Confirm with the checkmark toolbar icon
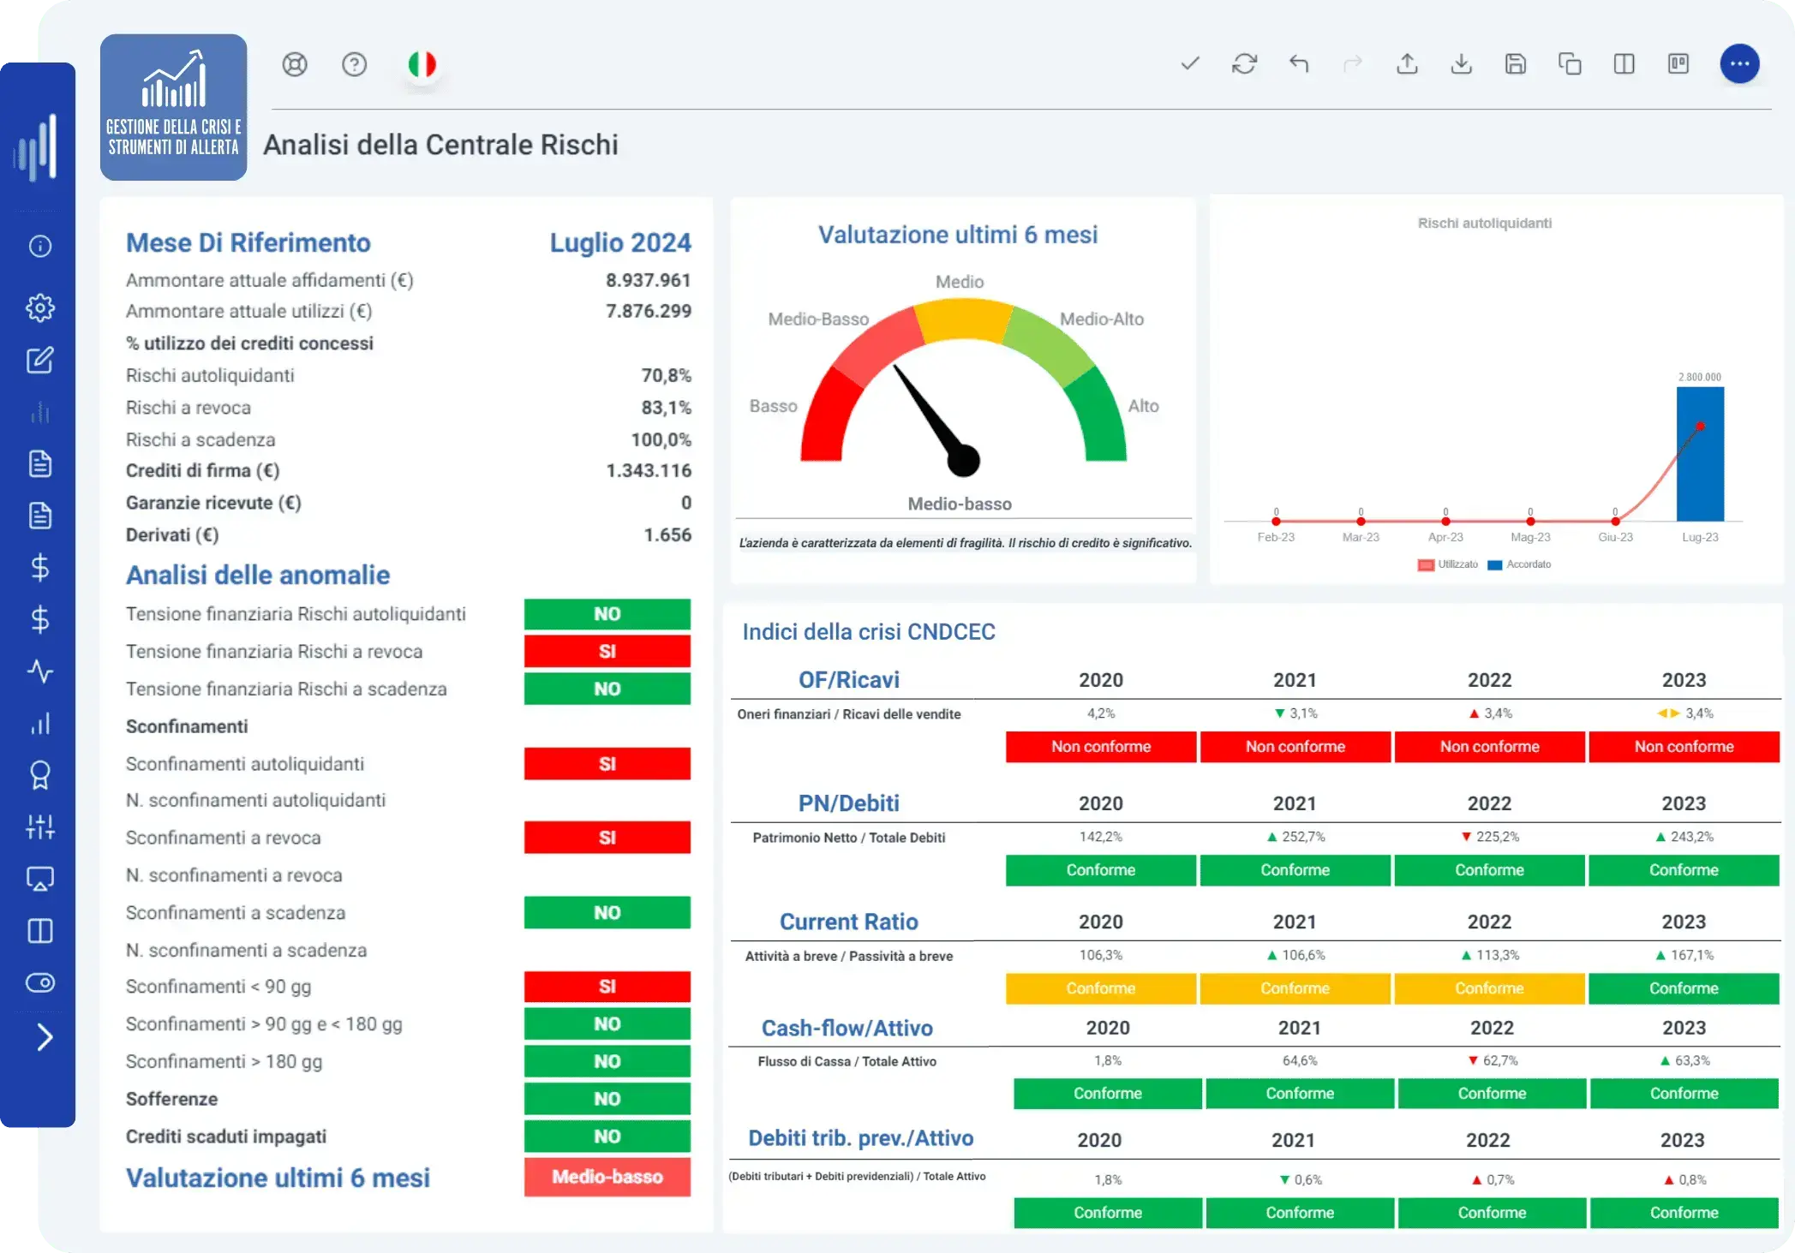Viewport: 1795px width, 1253px height. pyautogui.click(x=1189, y=63)
